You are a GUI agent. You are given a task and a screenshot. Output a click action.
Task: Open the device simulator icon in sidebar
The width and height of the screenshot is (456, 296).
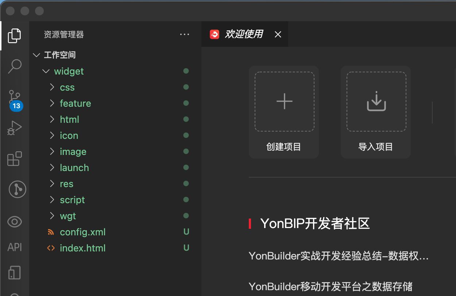pyautogui.click(x=15, y=273)
